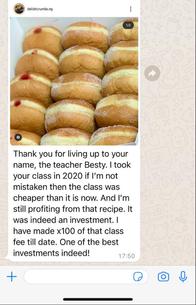Screen dimensions: 196x305
Task: Tap the 1/2 carousel indicator on the photo
Action: [x=128, y=25]
